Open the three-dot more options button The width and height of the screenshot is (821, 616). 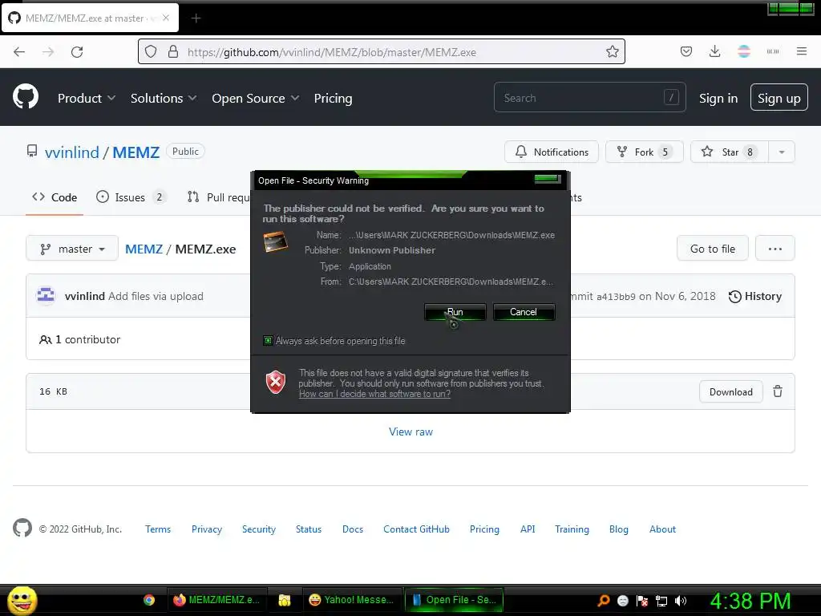click(775, 249)
